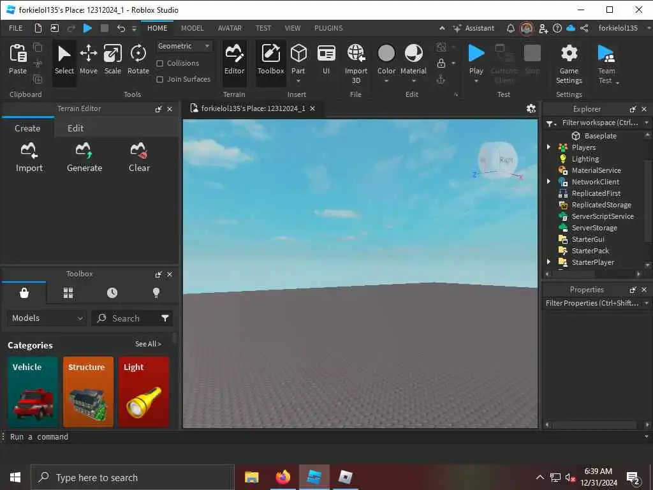The image size is (653, 490).
Task: Open the Geometric mode dropdown
Action: [184, 46]
